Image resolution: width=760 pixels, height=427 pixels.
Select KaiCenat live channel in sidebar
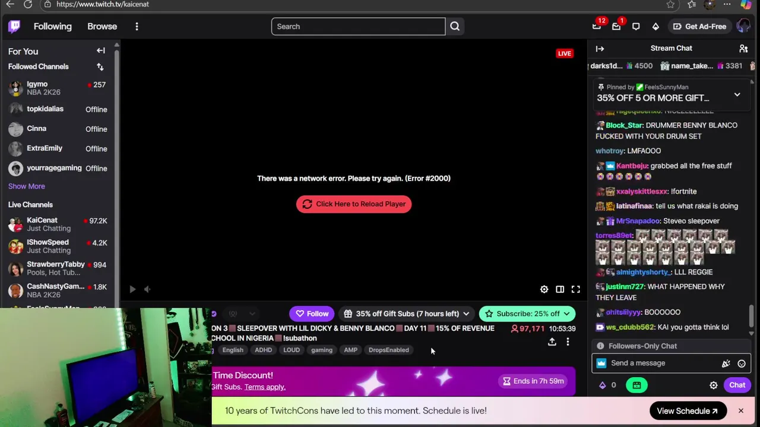[58, 224]
